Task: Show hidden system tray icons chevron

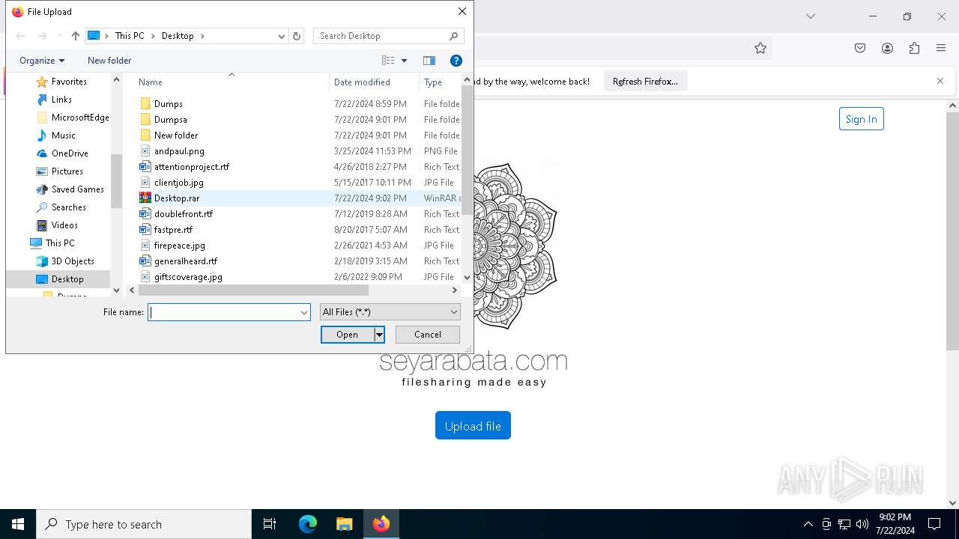Action: [808, 524]
